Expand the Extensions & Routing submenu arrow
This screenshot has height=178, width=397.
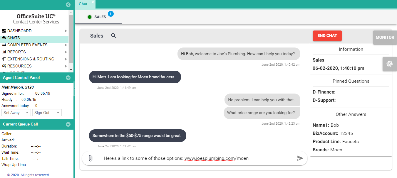coord(66,59)
